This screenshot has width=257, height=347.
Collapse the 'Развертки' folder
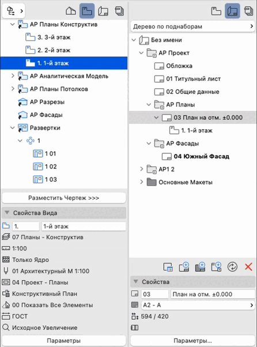(13, 128)
